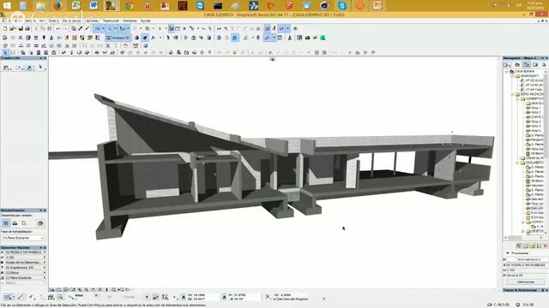Open the Ventanas menu
Viewport: 549px width, 308px height.
130,21
